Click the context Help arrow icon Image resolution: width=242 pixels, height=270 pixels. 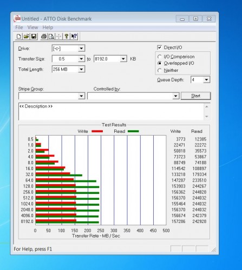(74, 36)
